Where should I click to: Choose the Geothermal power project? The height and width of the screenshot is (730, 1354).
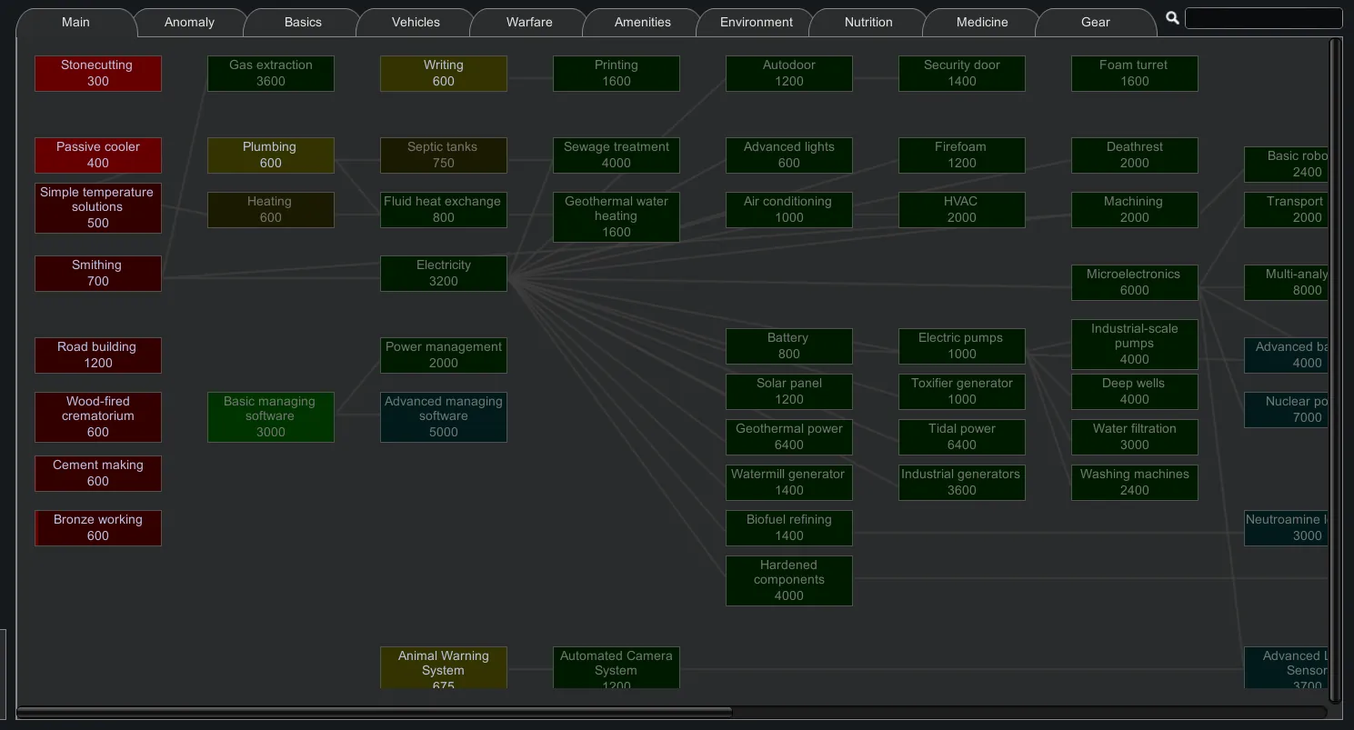coord(789,437)
